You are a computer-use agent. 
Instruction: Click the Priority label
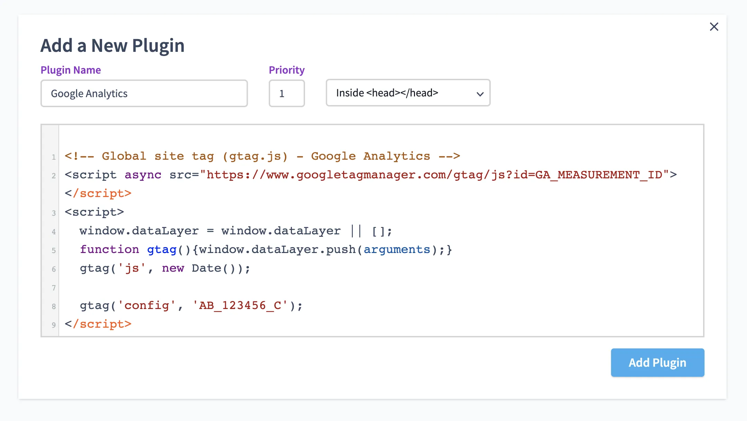click(x=286, y=70)
